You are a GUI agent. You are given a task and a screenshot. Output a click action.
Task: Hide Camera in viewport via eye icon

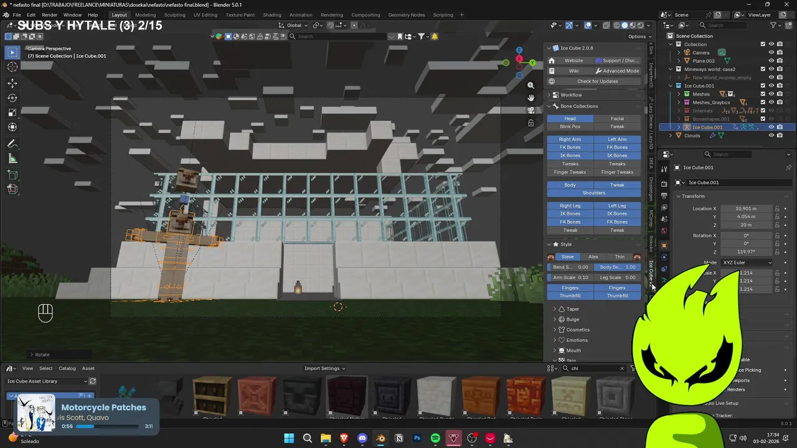pos(771,53)
